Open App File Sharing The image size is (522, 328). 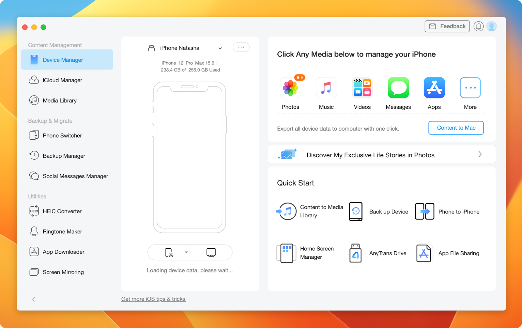448,253
